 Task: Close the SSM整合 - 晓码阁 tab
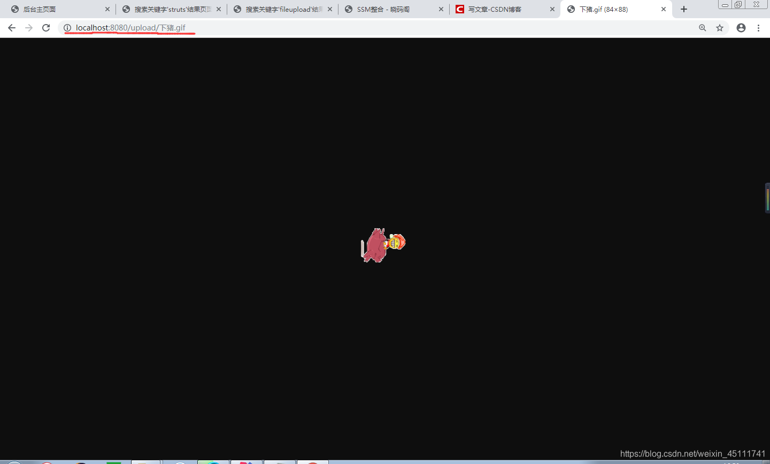tap(441, 9)
